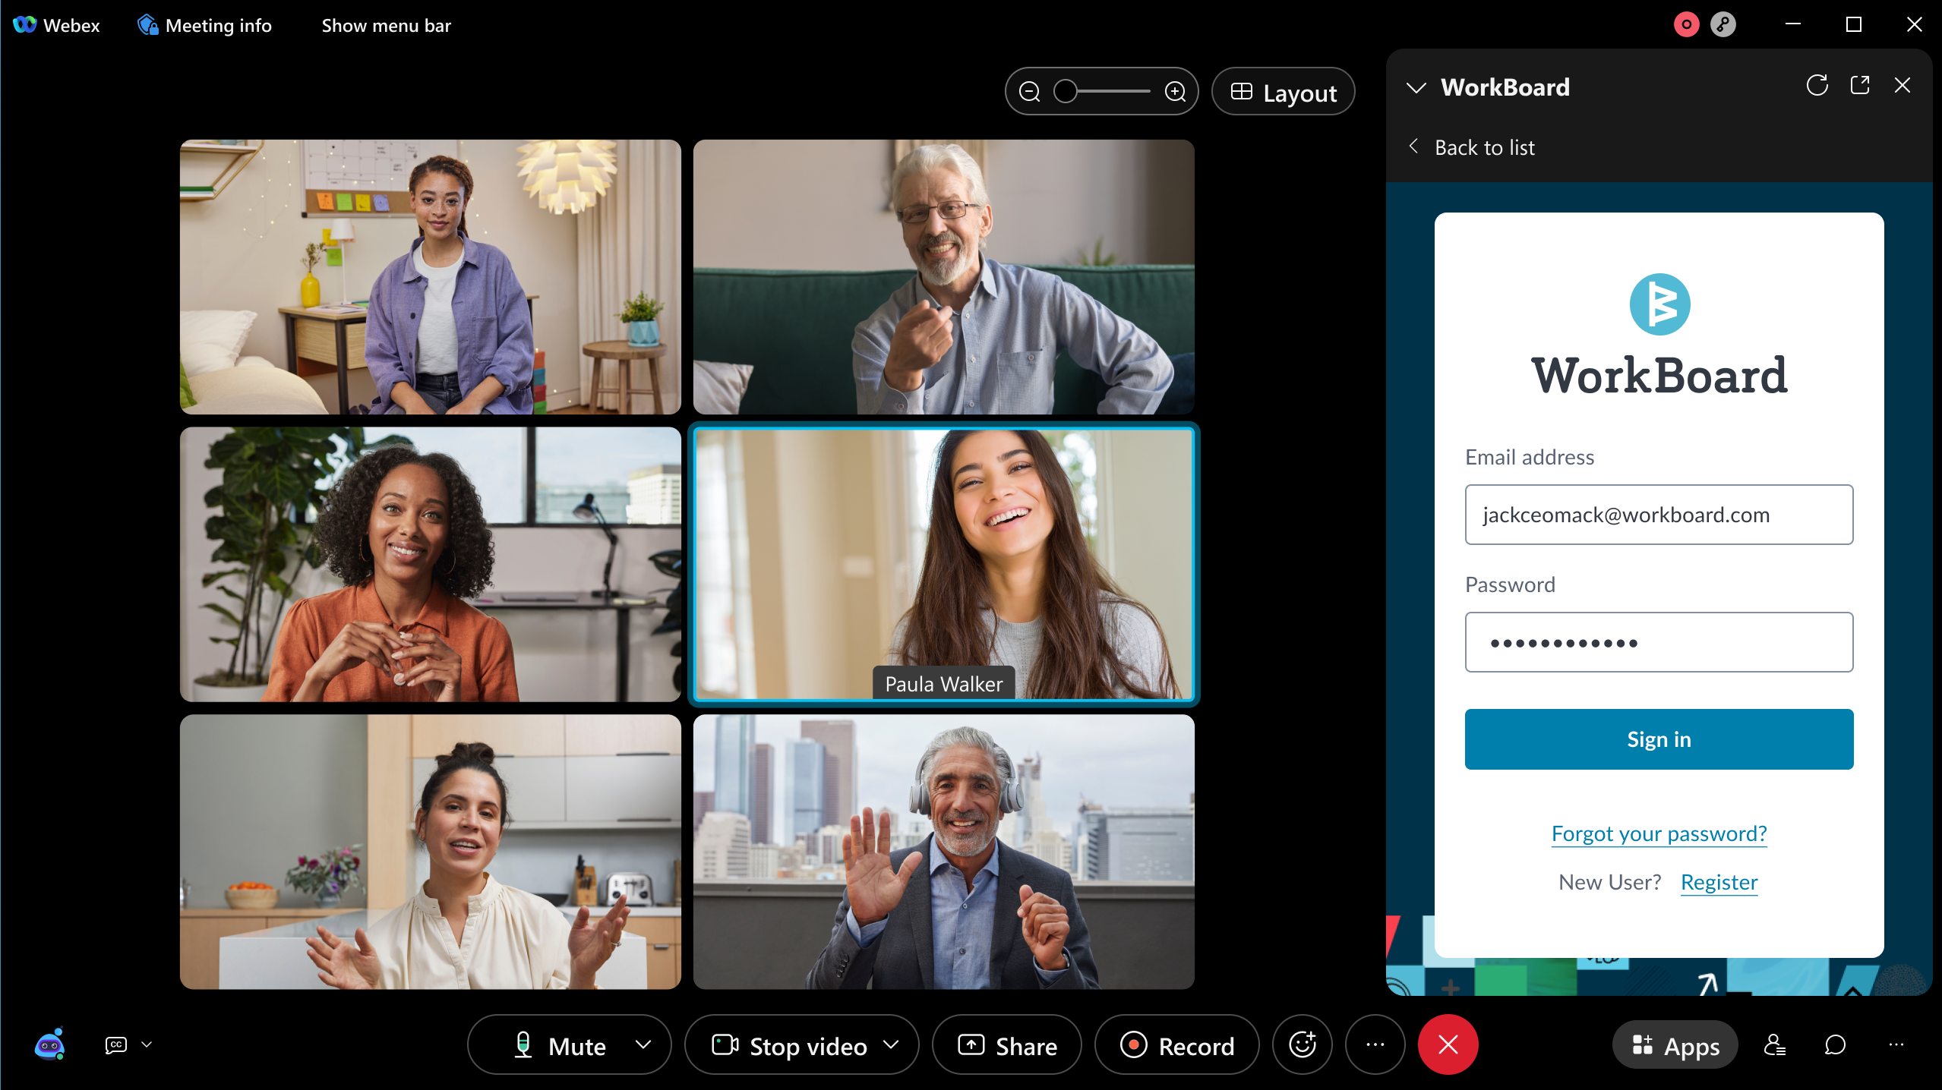This screenshot has height=1090, width=1942.
Task: Leave meeting with red X button
Action: point(1448,1044)
